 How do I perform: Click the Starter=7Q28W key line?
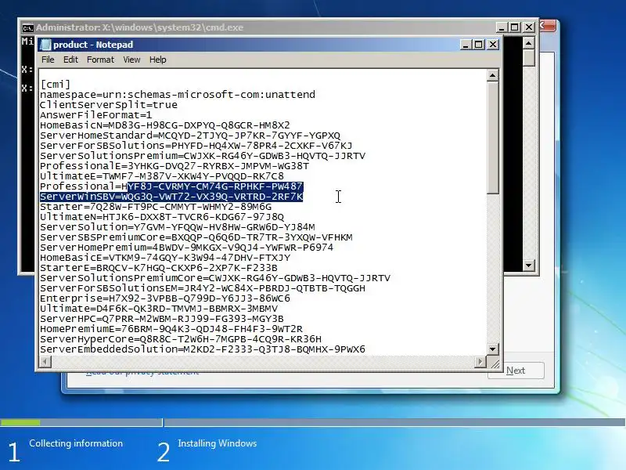[156, 207]
